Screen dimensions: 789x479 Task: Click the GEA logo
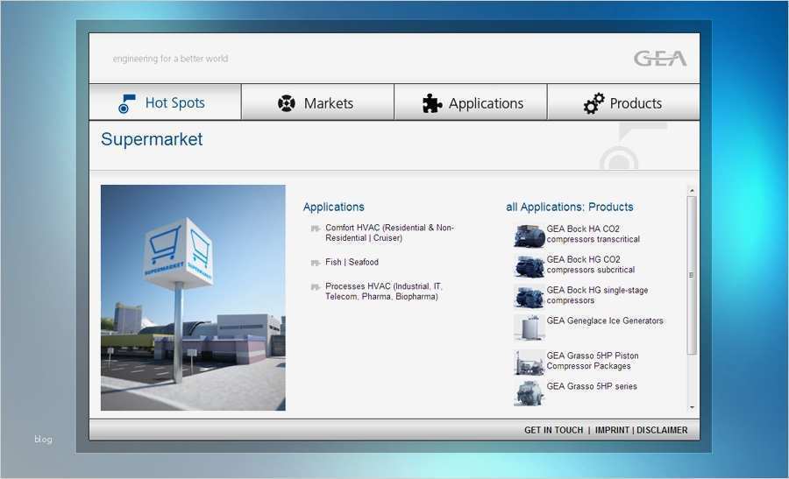tap(660, 59)
